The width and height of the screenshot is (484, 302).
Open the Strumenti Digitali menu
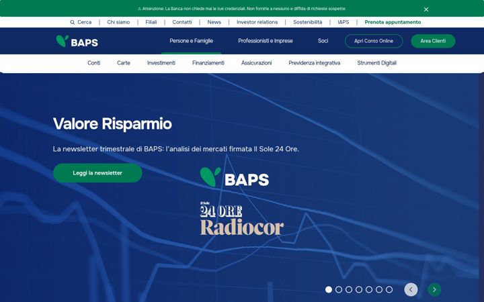click(377, 63)
